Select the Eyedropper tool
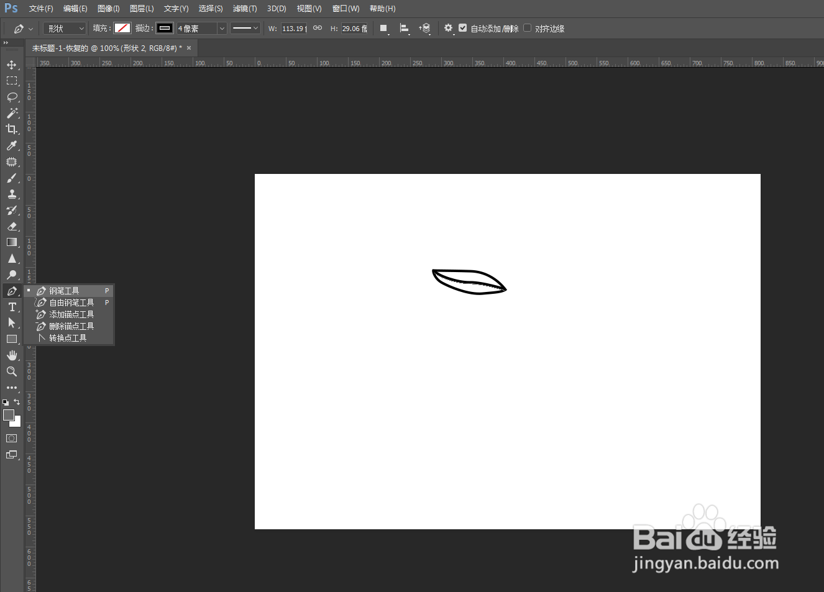Image resolution: width=824 pixels, height=592 pixels. [x=12, y=145]
